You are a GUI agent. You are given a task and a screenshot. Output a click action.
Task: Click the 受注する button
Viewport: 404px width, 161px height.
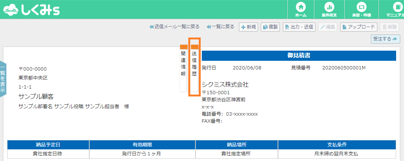pos(386,39)
